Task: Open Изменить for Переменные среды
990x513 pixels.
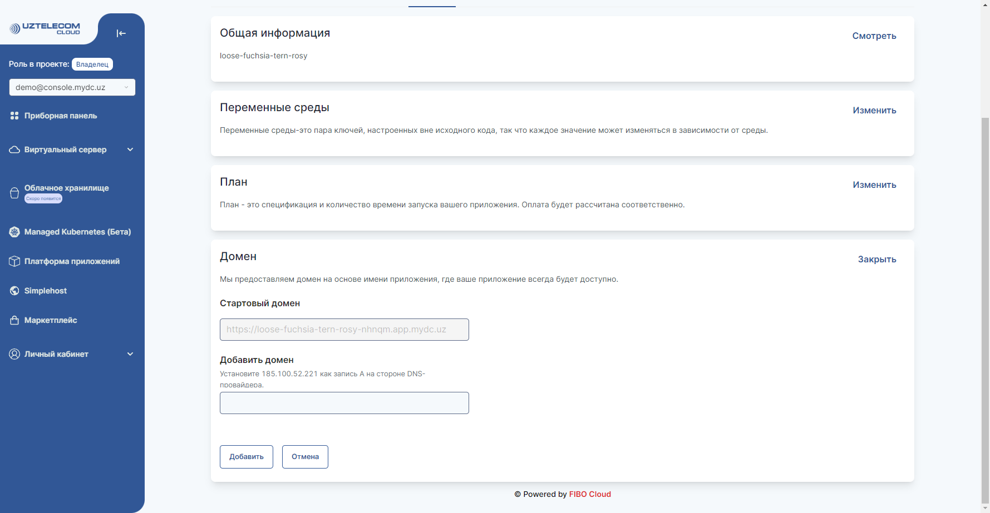Action: [874, 110]
